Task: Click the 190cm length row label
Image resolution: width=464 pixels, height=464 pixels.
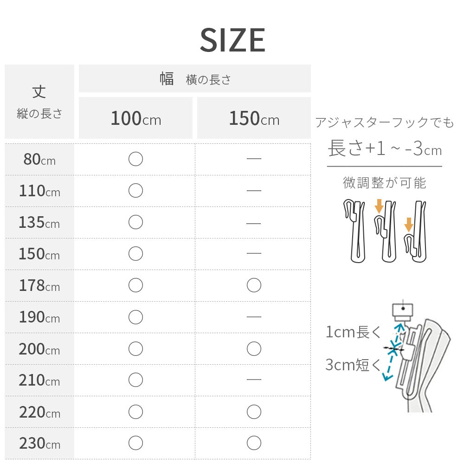Action: coord(39,317)
